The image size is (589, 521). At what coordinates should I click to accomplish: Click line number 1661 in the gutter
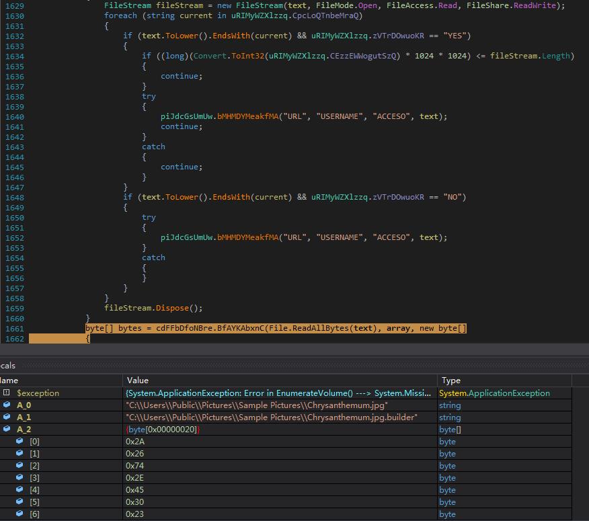(14, 329)
